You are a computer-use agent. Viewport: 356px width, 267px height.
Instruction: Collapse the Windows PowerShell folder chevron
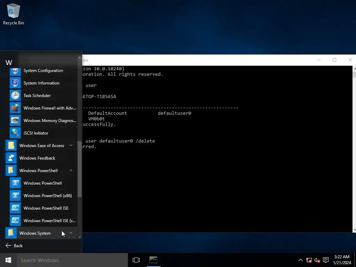(x=71, y=170)
